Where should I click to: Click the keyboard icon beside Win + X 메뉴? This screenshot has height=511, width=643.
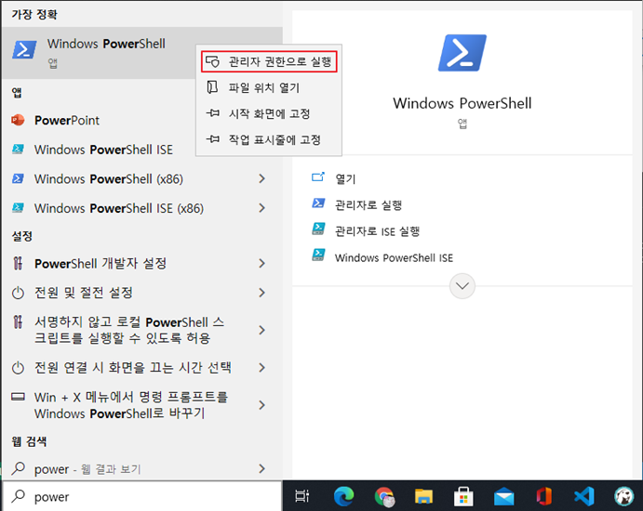pyautogui.click(x=18, y=397)
